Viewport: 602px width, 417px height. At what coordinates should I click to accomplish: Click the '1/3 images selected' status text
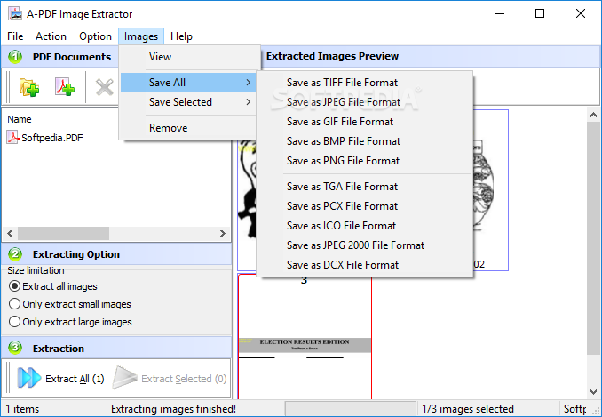tap(468, 409)
